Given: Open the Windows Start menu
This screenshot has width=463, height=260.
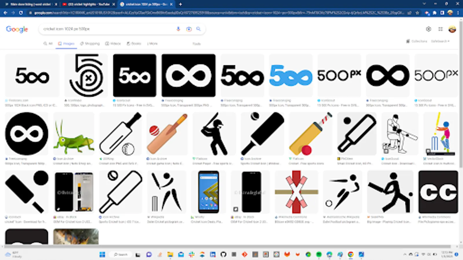Looking at the screenshot, I should [102, 255].
